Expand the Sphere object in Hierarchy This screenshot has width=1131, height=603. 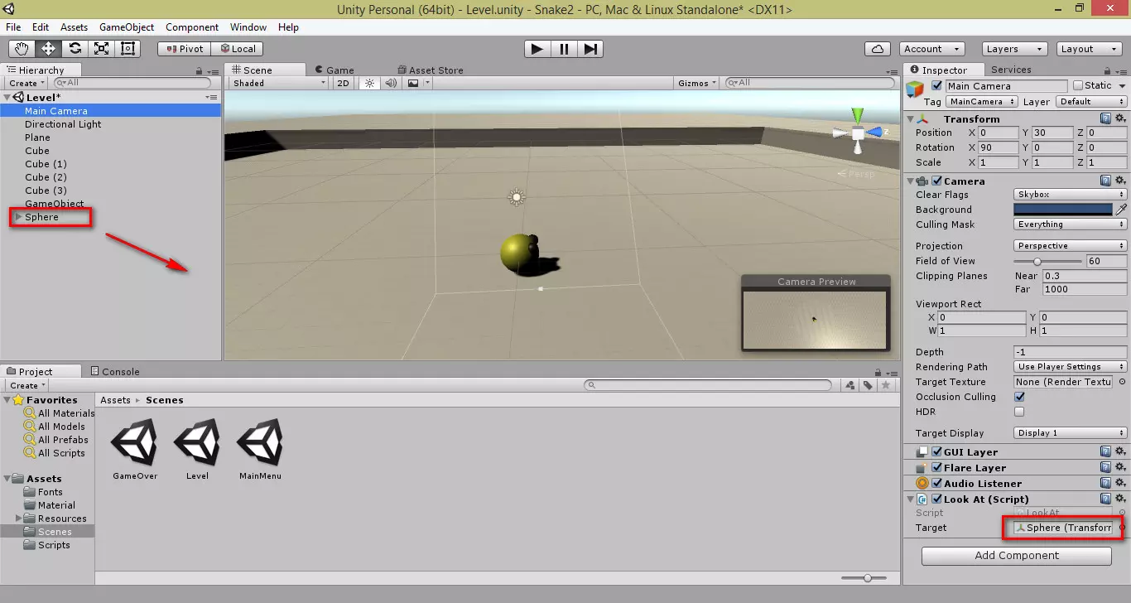coord(18,217)
